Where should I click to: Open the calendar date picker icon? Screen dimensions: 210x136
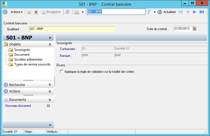[194, 29]
